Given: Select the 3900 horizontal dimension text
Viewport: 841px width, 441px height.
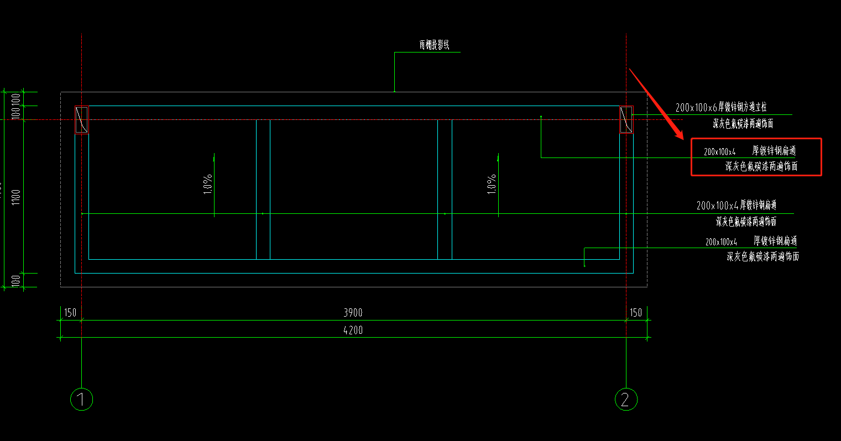Looking at the screenshot, I should click(x=353, y=313).
